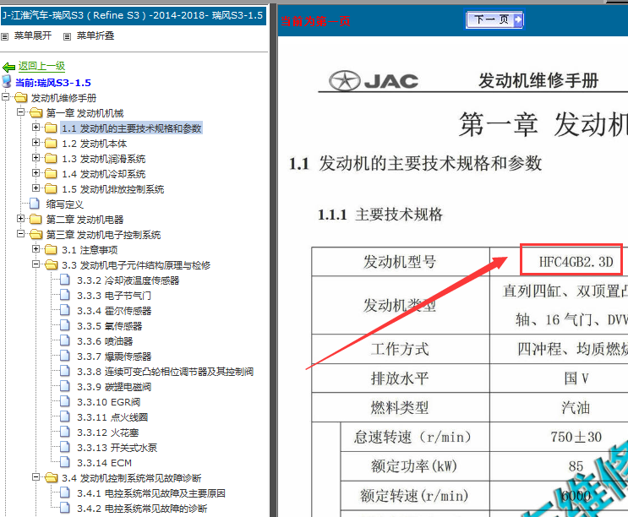Image resolution: width=628 pixels, height=517 pixels.
Task: Click folder icon beside 第一章 发动机机械
Action: coord(36,112)
